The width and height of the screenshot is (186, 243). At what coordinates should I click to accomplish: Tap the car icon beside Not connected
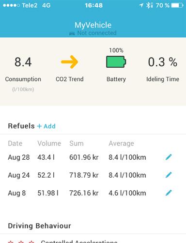(x=72, y=33)
